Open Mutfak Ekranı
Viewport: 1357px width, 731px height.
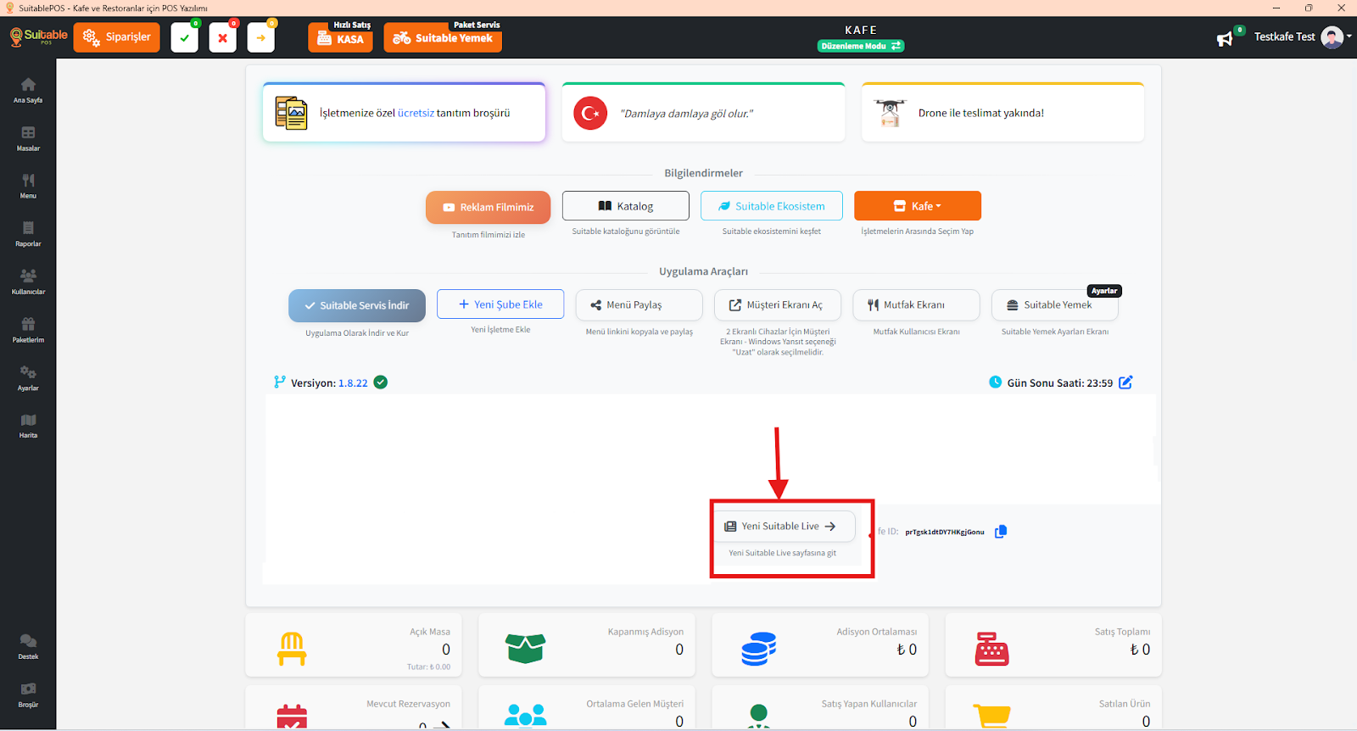coord(917,305)
